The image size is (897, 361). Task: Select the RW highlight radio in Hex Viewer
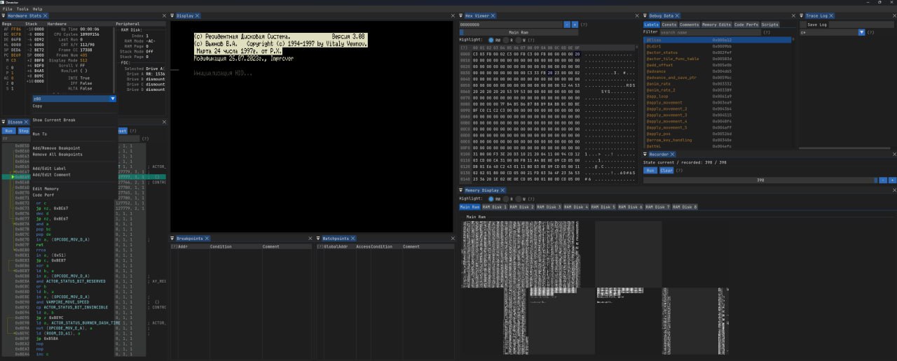pyautogui.click(x=491, y=40)
